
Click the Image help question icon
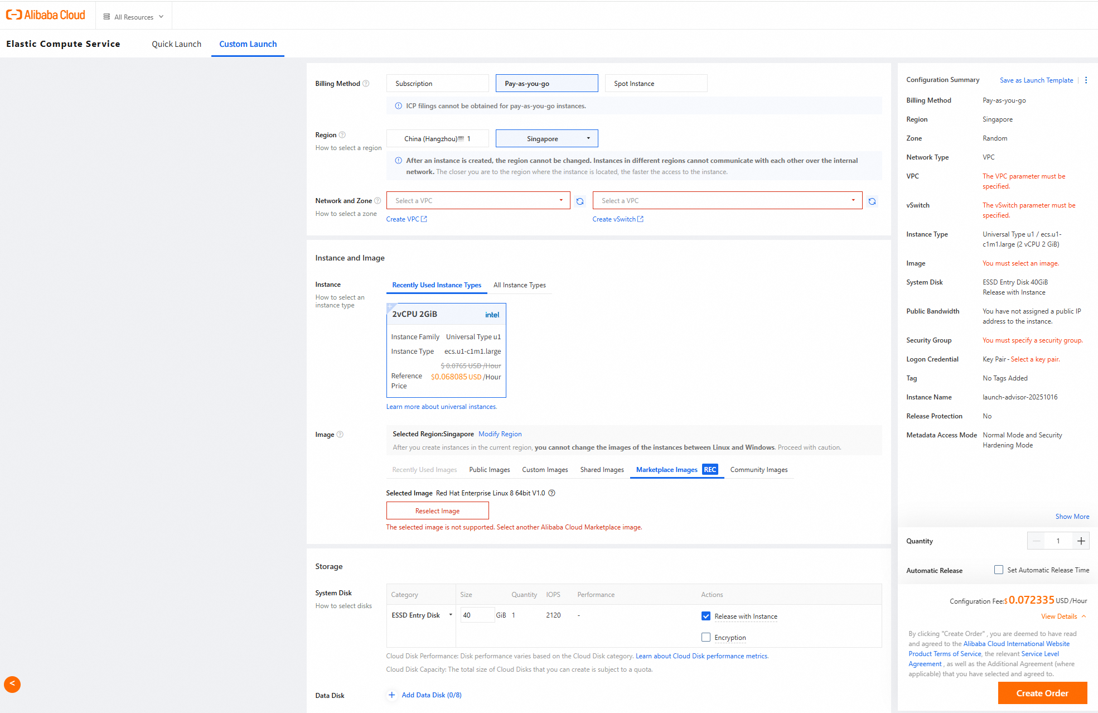coord(340,435)
